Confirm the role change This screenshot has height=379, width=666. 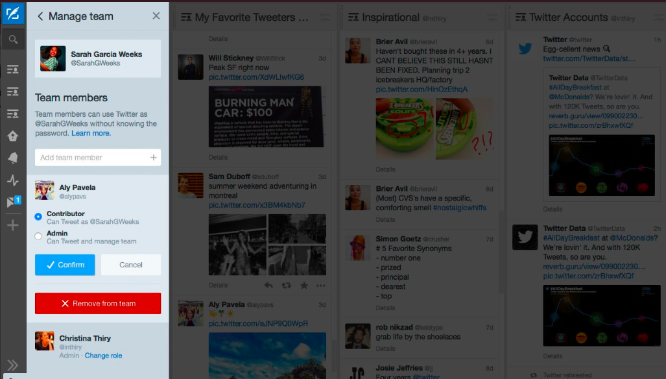click(65, 265)
